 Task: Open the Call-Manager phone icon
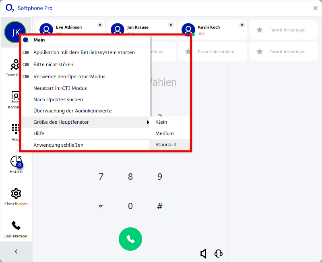pyautogui.click(x=16, y=226)
